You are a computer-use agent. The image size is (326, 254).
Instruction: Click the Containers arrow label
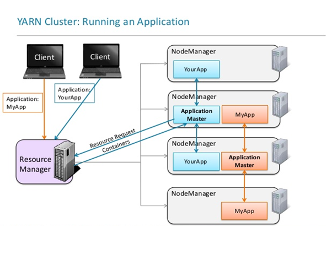point(116,146)
